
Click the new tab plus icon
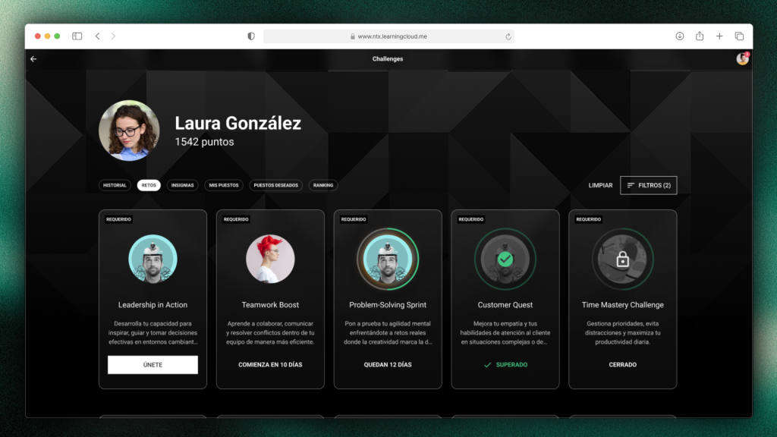point(719,36)
